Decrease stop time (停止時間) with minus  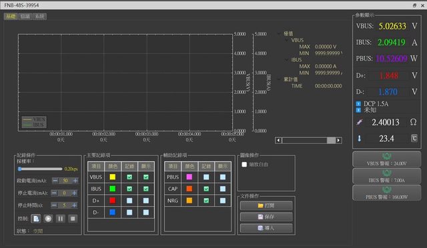coord(54,205)
